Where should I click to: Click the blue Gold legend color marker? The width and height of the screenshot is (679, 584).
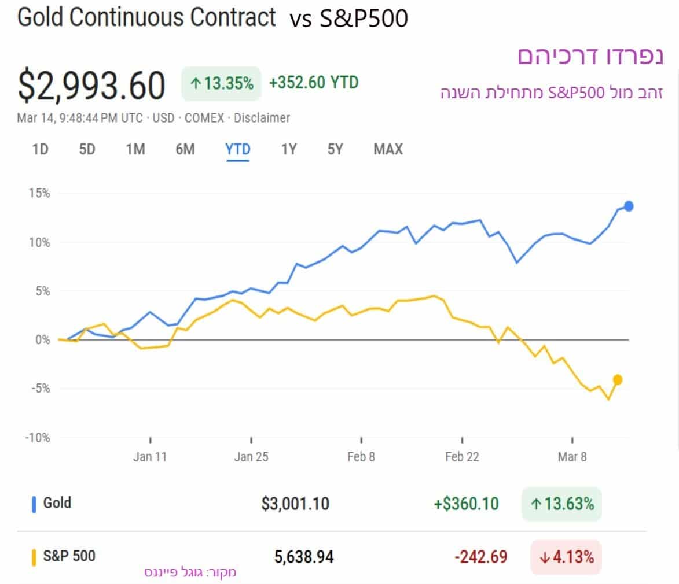point(34,504)
